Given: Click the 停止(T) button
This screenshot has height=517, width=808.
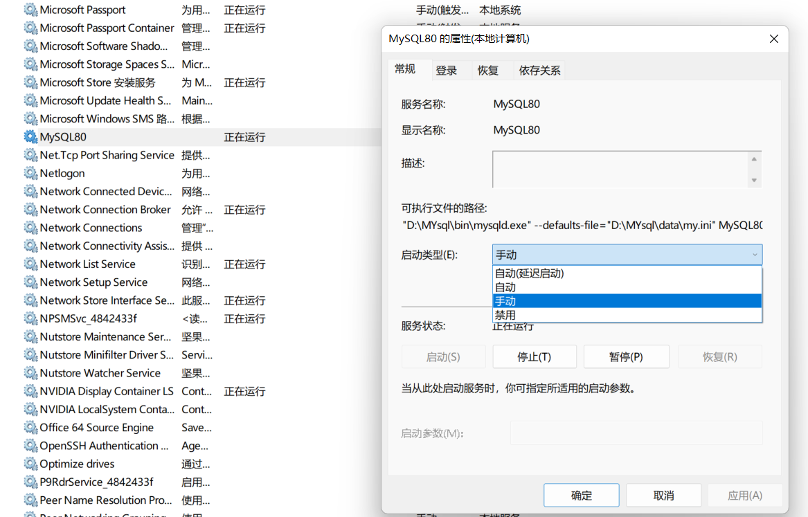Looking at the screenshot, I should tap(535, 357).
